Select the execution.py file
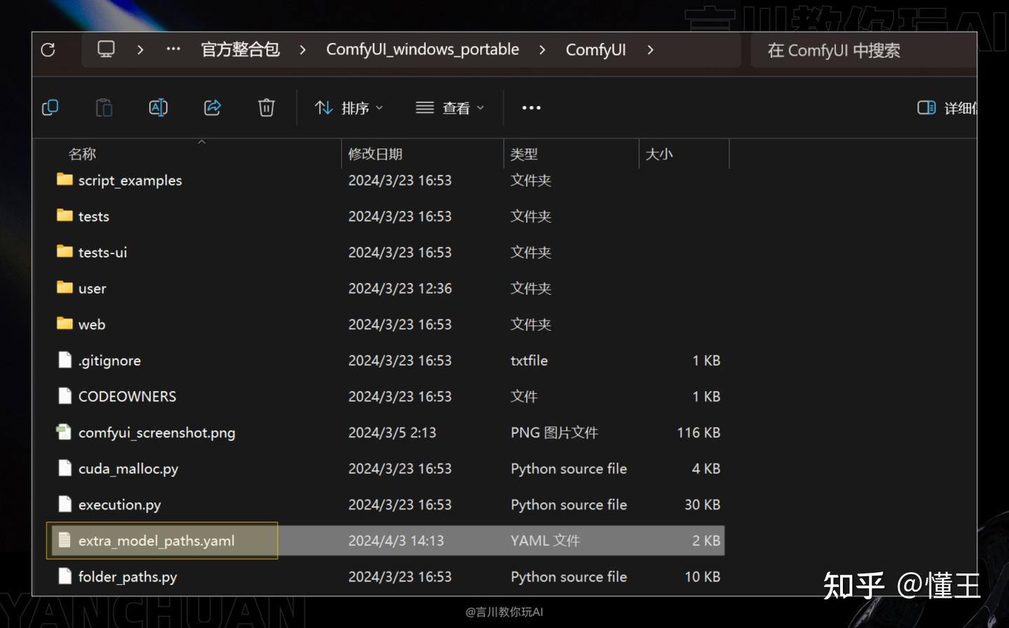The image size is (1009, 628). pyautogui.click(x=120, y=505)
